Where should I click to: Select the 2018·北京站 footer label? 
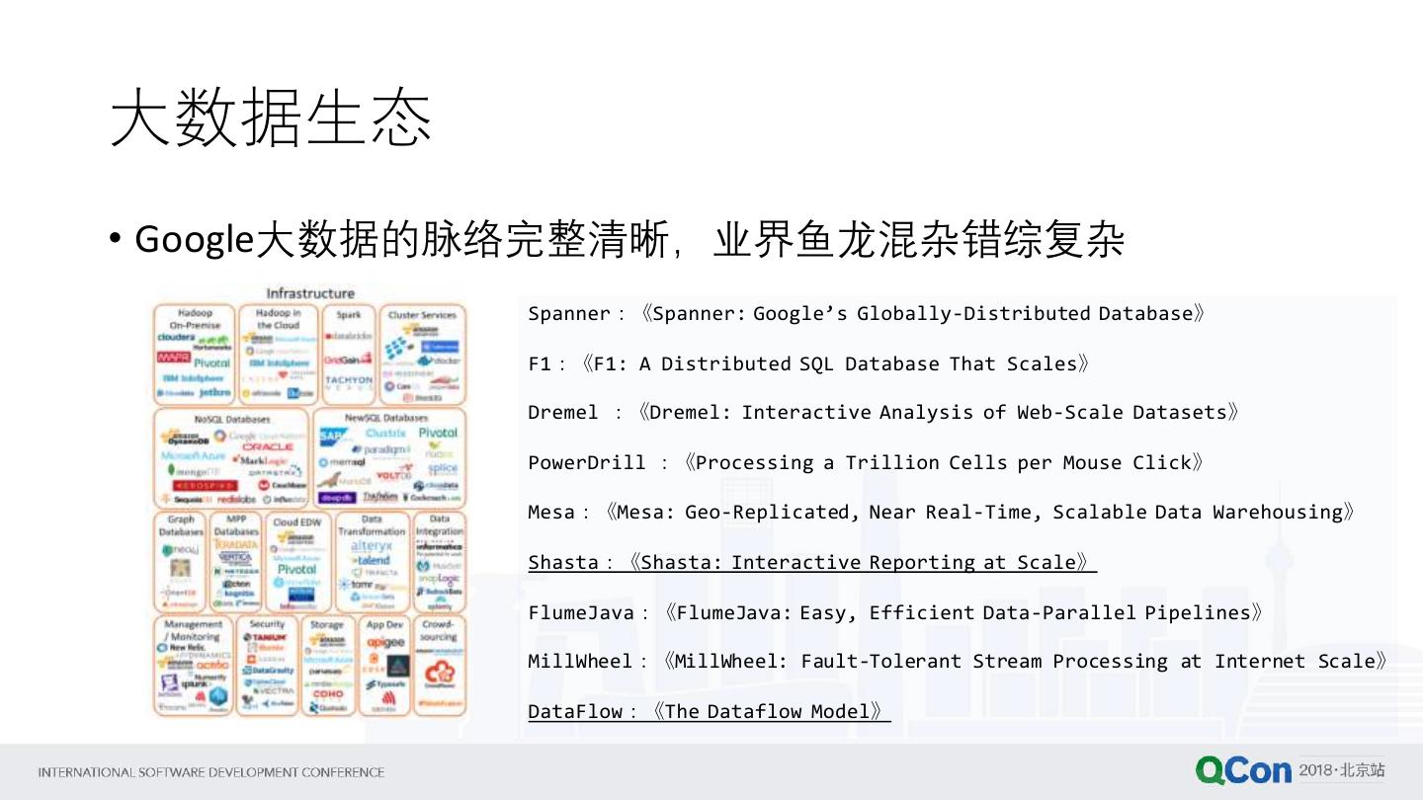click(1342, 769)
